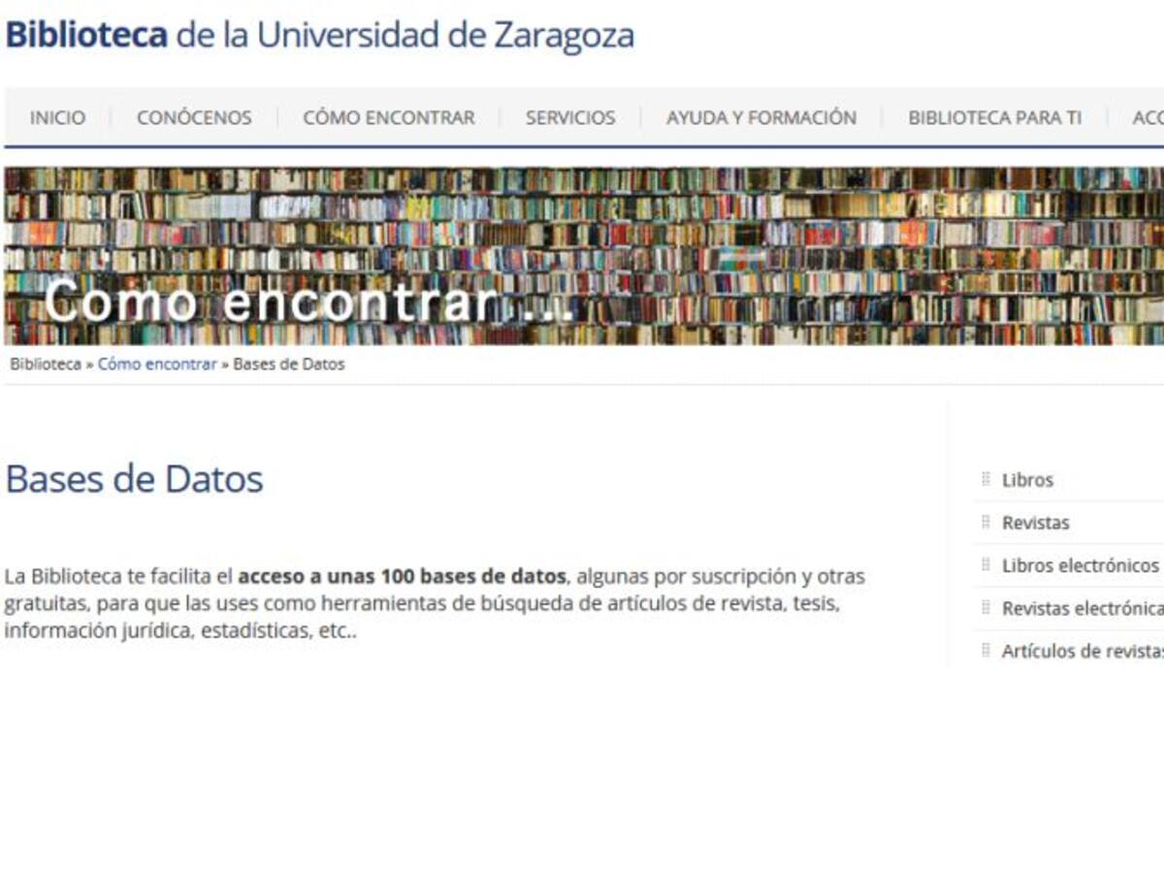The image size is (1164, 873).
Task: Open the SERVICIOS menu item
Action: (570, 117)
